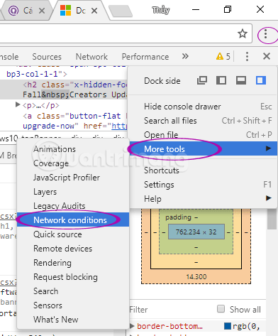Open What's New
Screen dimensions: 278x336
73,320
